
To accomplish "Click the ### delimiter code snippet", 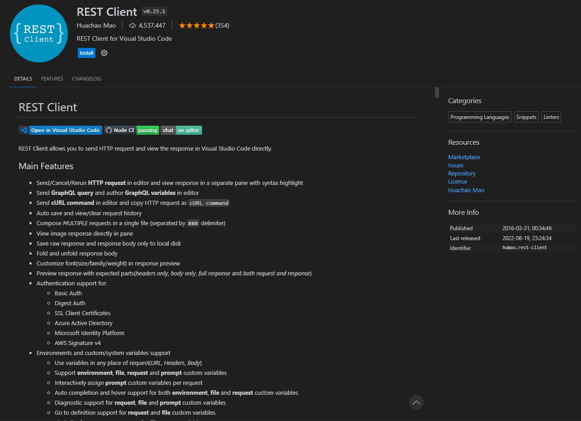I will (x=193, y=223).
